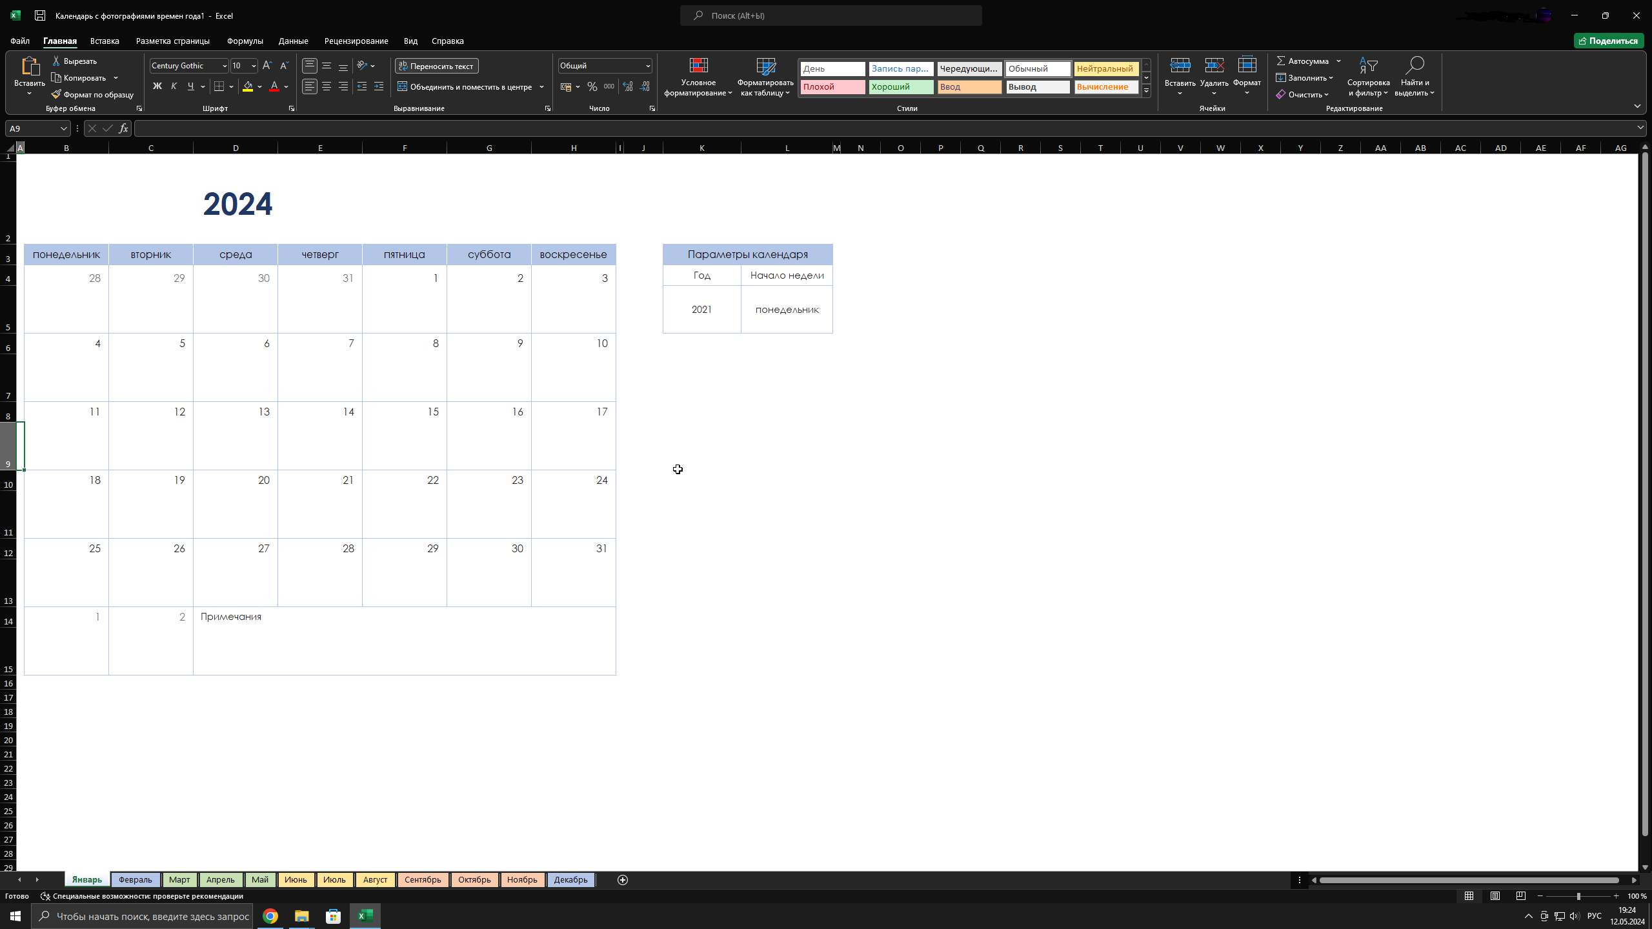Switch to the Данные ribbon tab
The width and height of the screenshot is (1652, 929).
pos(293,41)
